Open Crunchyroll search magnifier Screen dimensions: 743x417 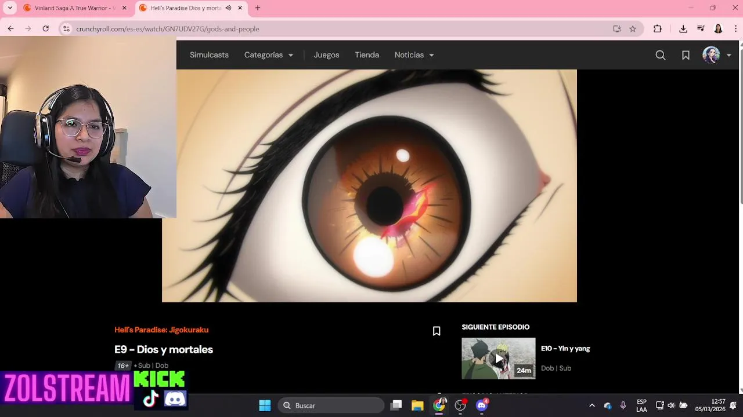click(x=660, y=55)
